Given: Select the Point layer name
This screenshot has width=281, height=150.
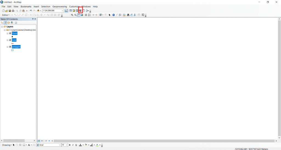Looking at the screenshot, I should [x=15, y=33].
